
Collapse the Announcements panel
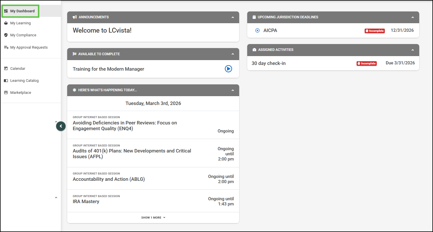coord(233,17)
